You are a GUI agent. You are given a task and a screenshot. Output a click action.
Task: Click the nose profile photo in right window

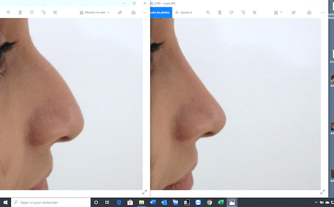[235, 104]
